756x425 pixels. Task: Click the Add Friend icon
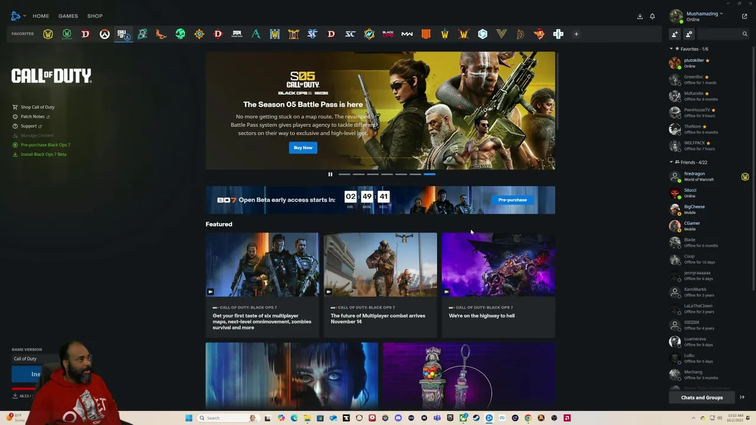click(x=674, y=34)
